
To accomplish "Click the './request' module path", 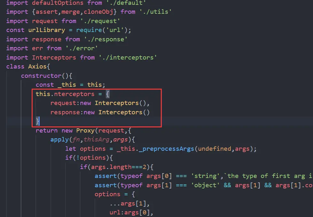I will pyautogui.click(x=100, y=21).
